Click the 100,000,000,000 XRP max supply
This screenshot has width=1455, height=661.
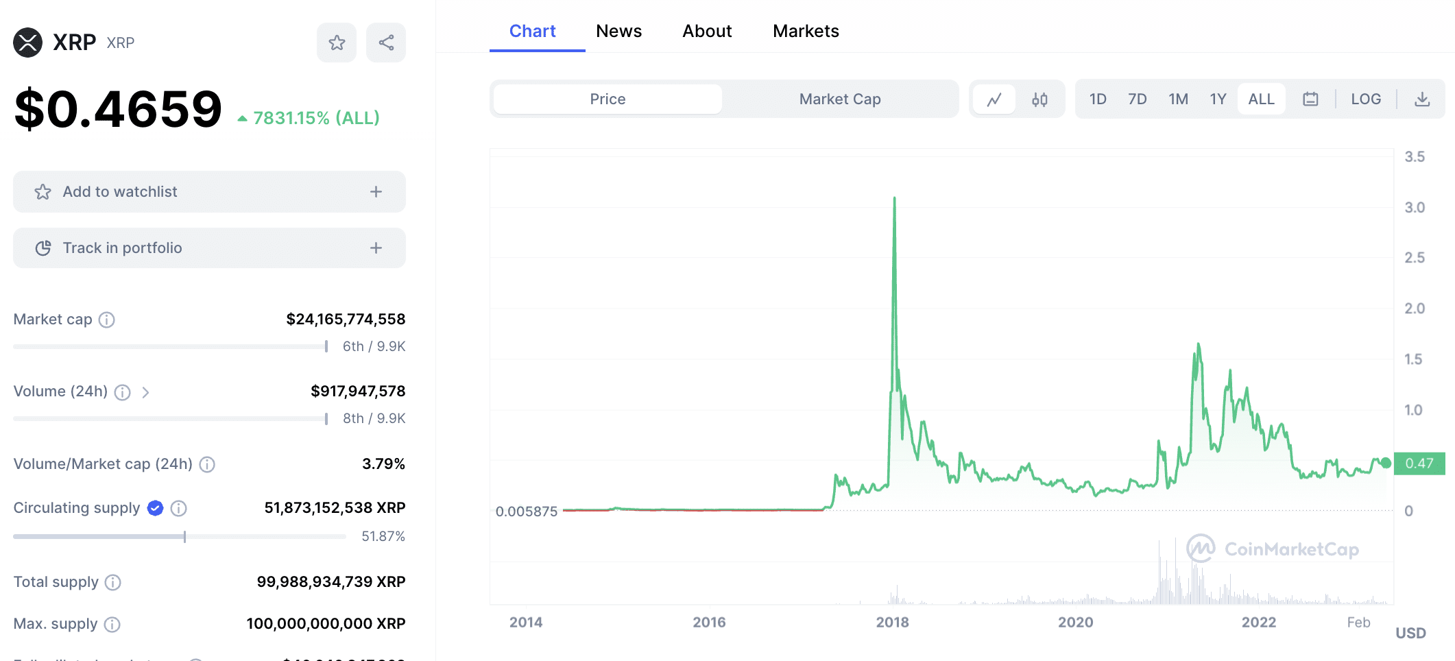point(326,624)
